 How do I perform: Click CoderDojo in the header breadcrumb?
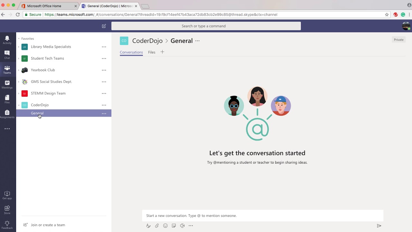pyautogui.click(x=147, y=41)
